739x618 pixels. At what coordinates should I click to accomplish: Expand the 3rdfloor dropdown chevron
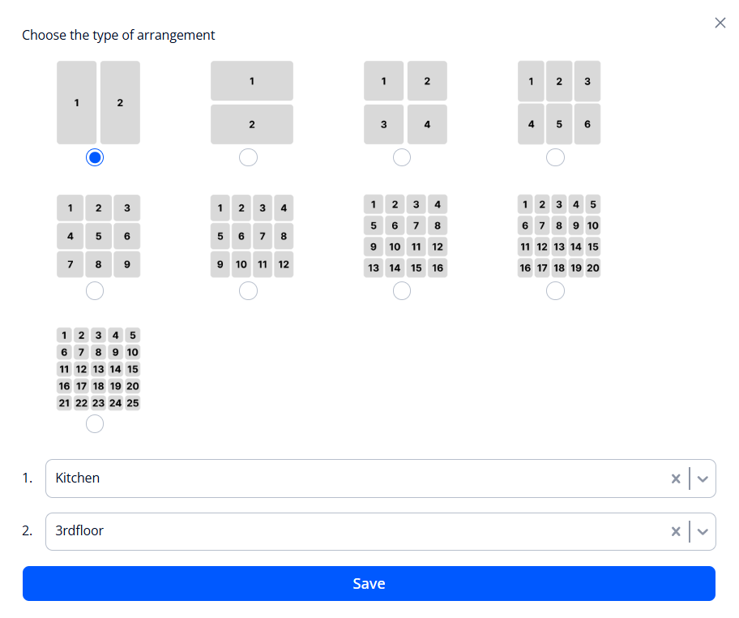(x=702, y=531)
